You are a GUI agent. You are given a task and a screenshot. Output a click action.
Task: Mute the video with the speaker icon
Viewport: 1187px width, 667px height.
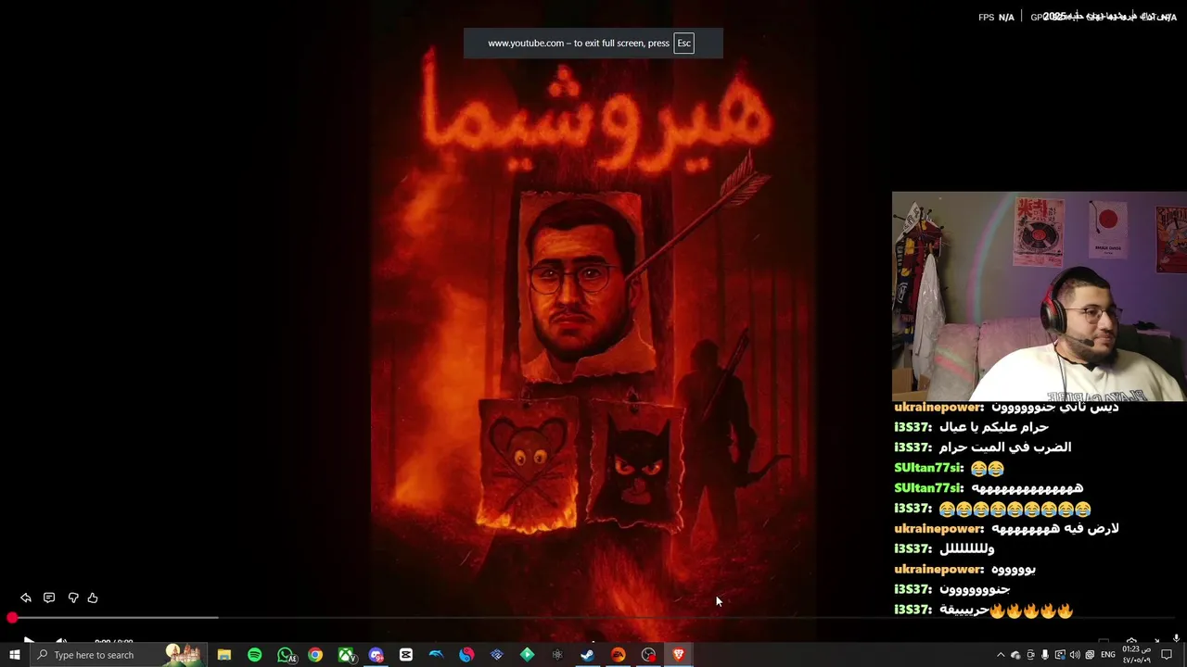(60, 641)
